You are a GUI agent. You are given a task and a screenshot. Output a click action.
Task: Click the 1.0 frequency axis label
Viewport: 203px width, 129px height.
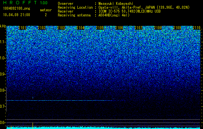pos(3,58)
